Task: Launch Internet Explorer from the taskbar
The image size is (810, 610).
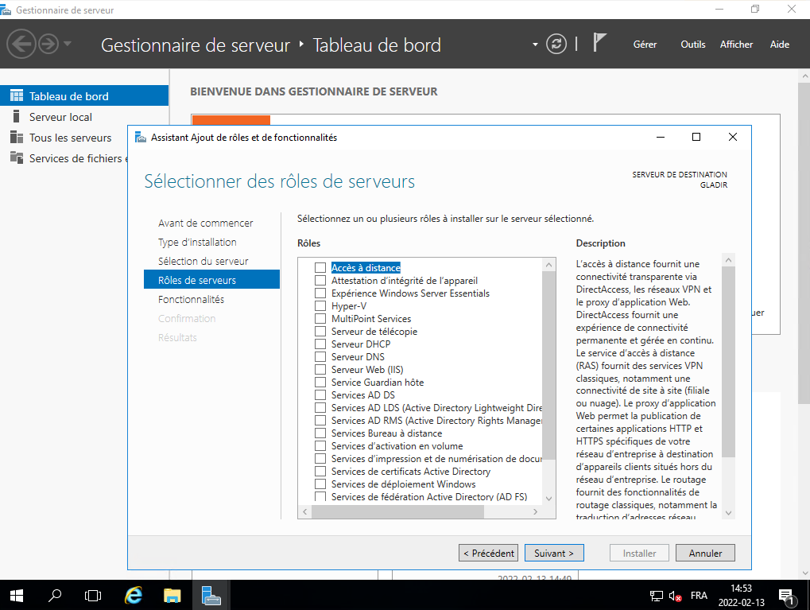Action: click(x=134, y=596)
